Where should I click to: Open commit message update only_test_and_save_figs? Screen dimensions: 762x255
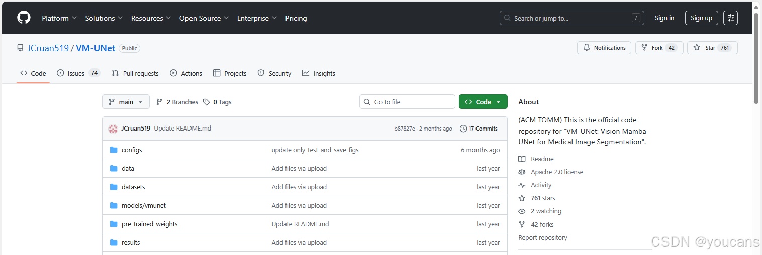[x=315, y=150]
